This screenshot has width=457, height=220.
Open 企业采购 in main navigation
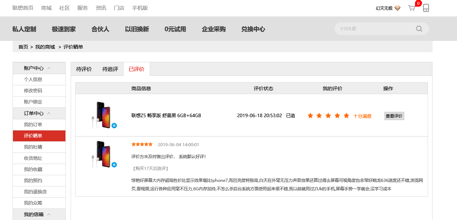point(214,29)
